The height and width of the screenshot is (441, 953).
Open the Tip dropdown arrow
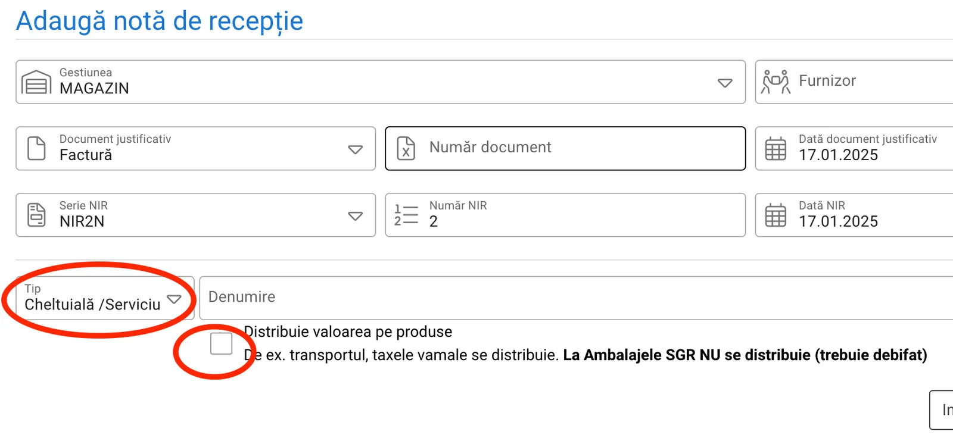coord(174,299)
